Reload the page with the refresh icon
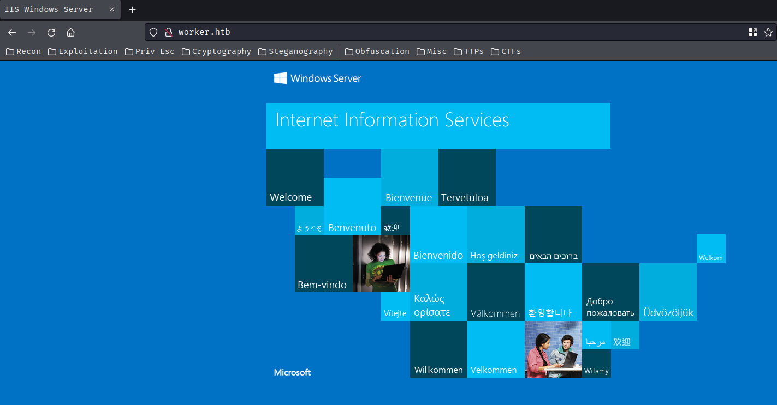The height and width of the screenshot is (405, 777). (51, 32)
